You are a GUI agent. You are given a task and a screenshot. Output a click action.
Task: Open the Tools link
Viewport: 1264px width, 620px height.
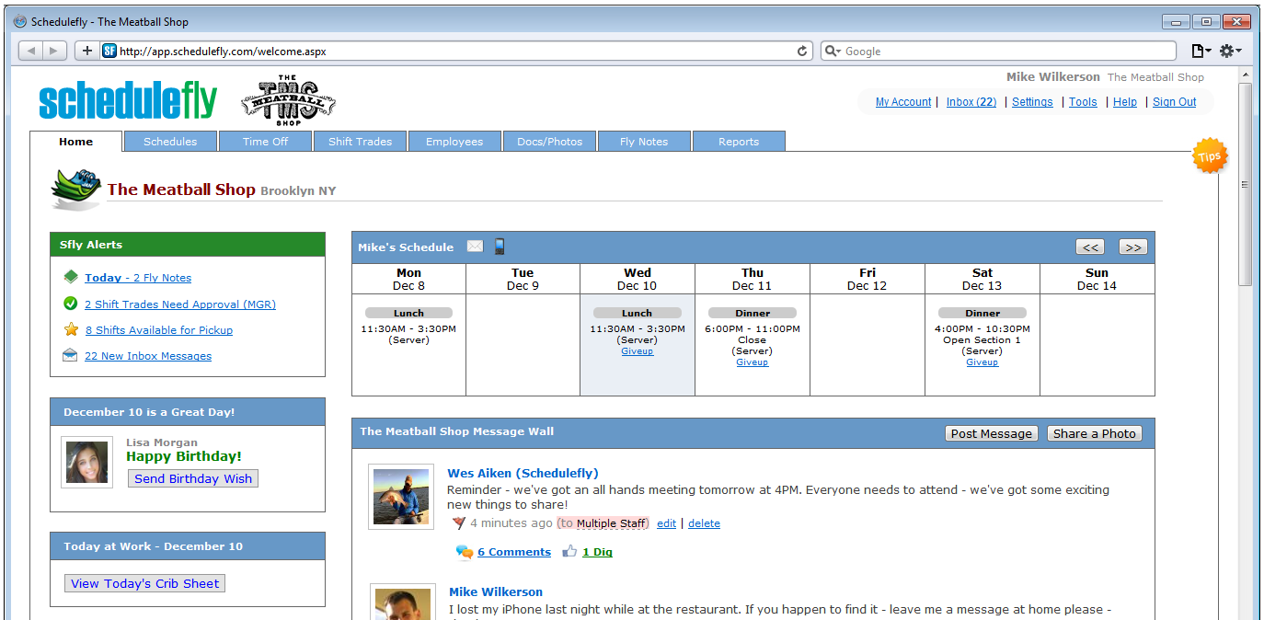click(x=1083, y=102)
